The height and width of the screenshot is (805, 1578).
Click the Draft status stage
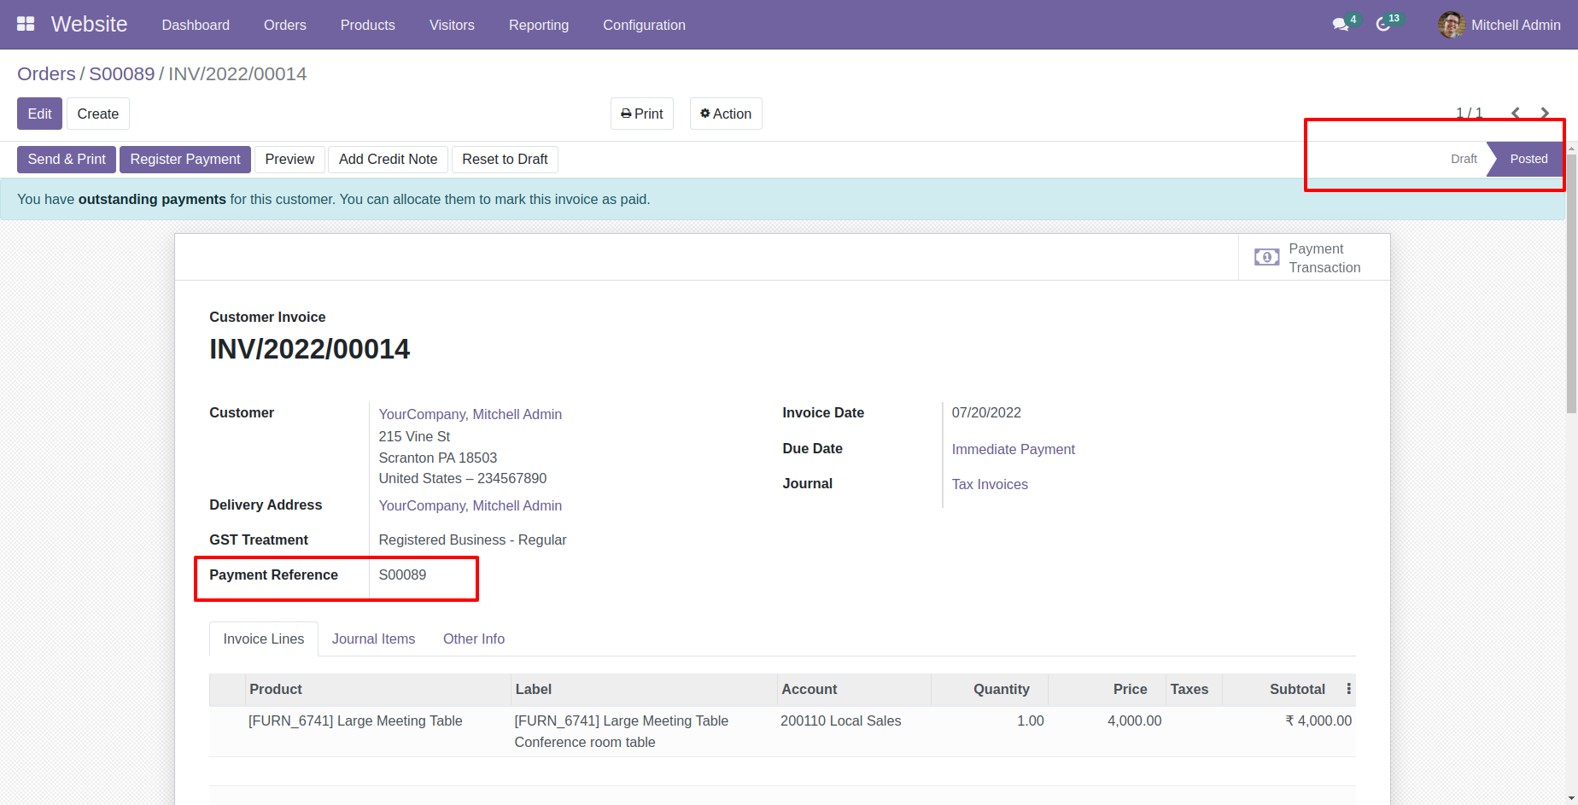(1464, 159)
